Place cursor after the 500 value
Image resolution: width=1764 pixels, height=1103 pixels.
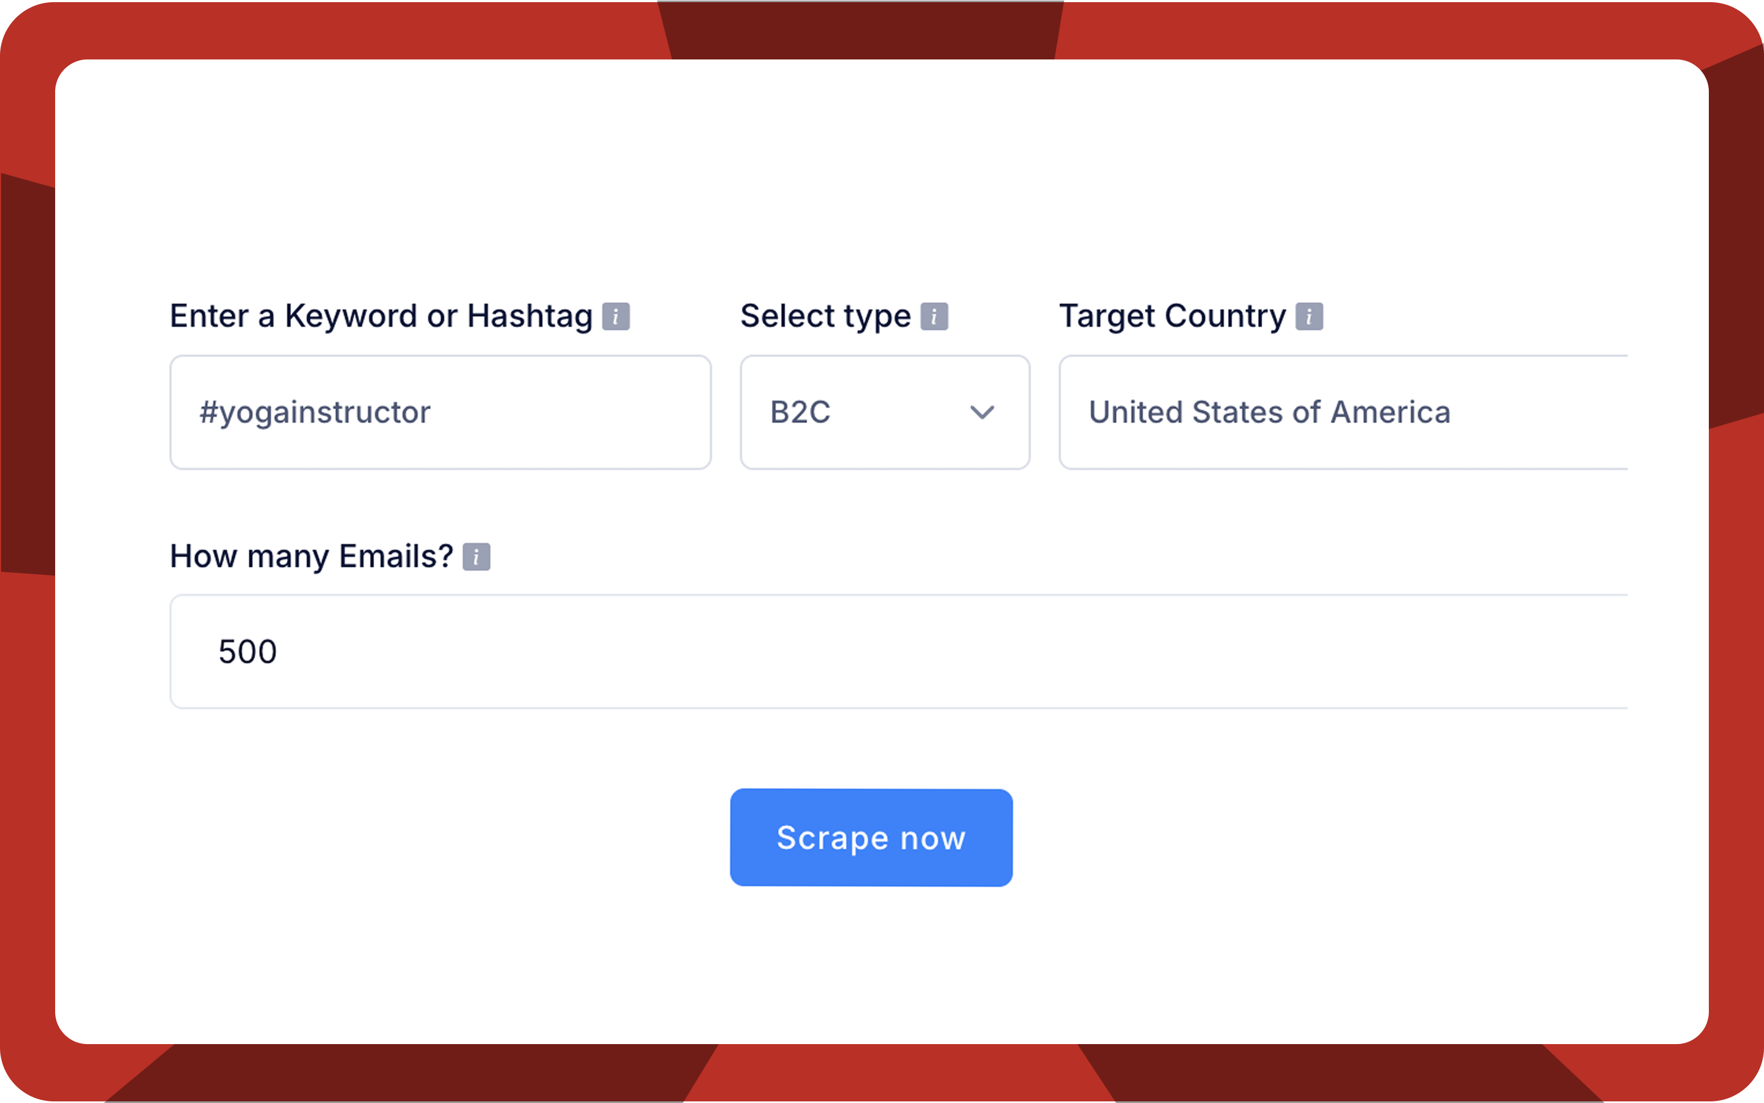(278, 651)
